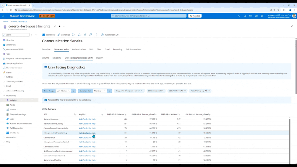This screenshot has width=297, height=167.
Task: Toggle the favorite star beside Insights title
Action: 59,27
